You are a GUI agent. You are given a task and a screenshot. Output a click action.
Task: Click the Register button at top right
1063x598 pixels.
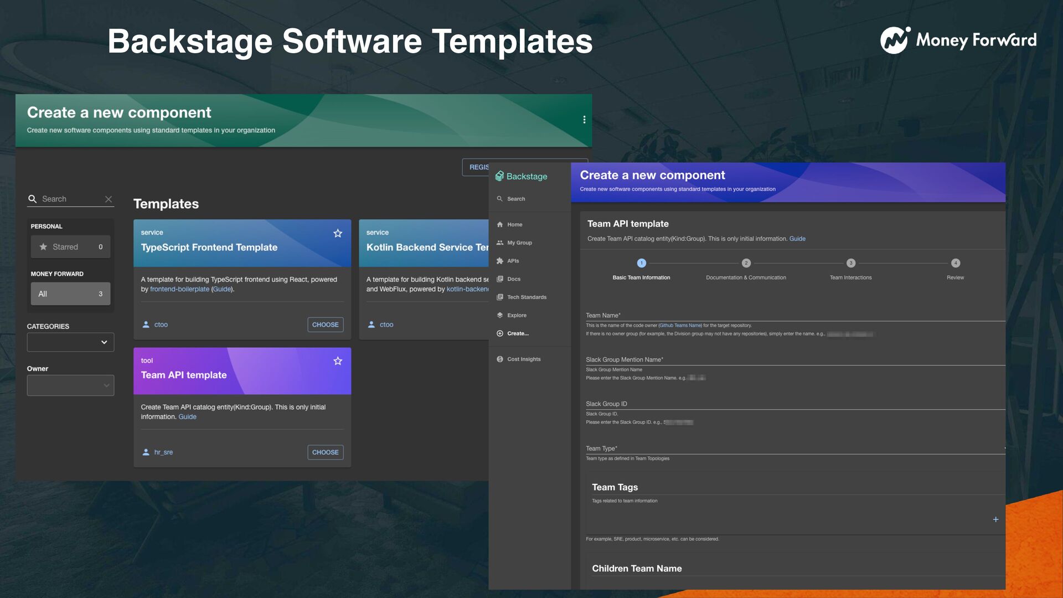click(476, 167)
